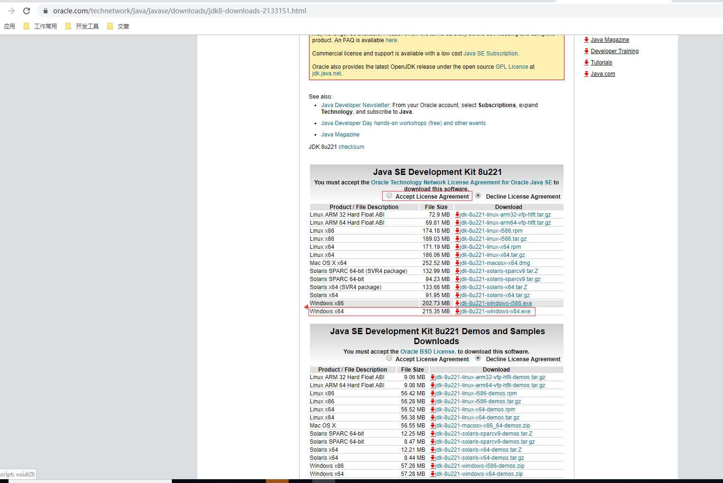Open Java Magazine sidebar link

(610, 40)
